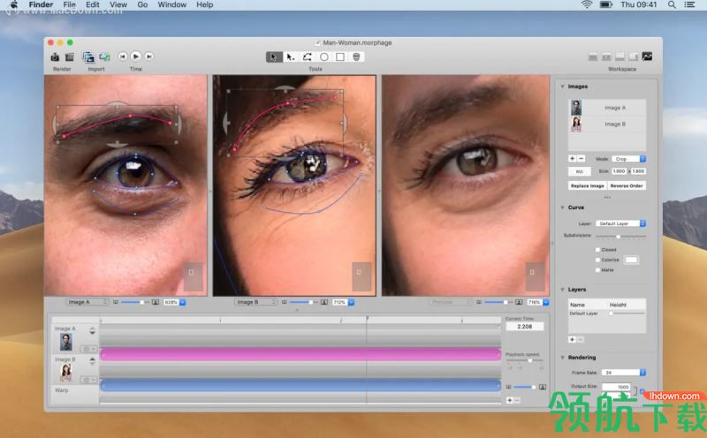Open the Image B view selector
The width and height of the screenshot is (707, 438).
(255, 302)
